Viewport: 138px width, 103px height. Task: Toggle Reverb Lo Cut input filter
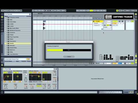pyautogui.click(x=5, y=73)
